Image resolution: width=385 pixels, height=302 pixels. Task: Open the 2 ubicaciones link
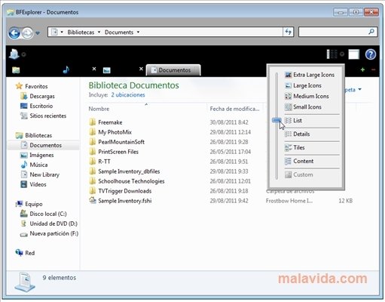pos(128,95)
